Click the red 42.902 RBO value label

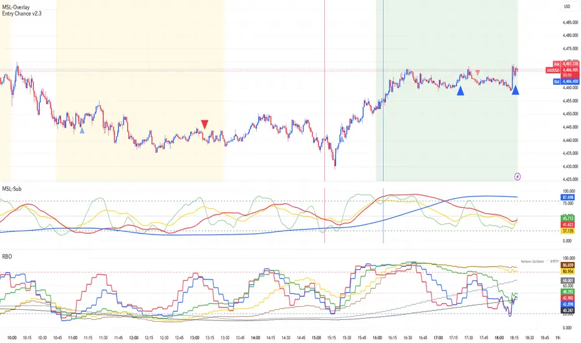click(568, 297)
